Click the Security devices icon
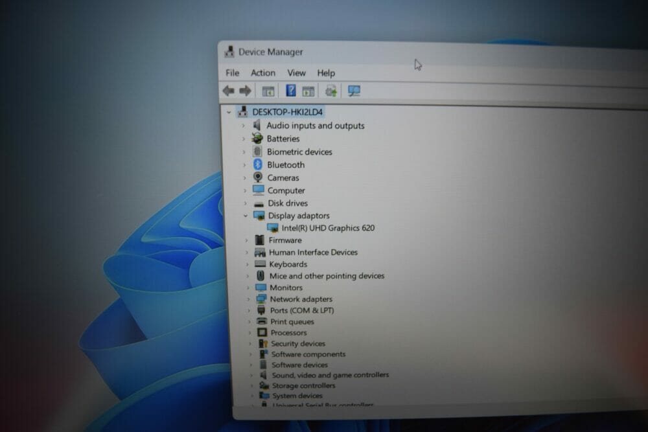The height and width of the screenshot is (432, 648). pyautogui.click(x=263, y=343)
